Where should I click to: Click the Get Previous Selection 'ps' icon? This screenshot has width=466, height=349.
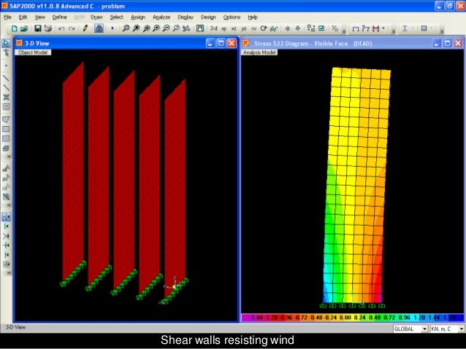coord(6,179)
